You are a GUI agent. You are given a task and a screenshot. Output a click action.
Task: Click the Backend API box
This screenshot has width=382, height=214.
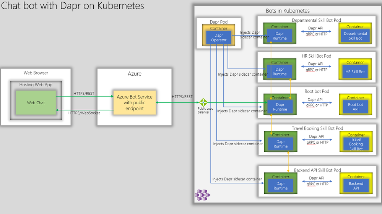pos(356,186)
